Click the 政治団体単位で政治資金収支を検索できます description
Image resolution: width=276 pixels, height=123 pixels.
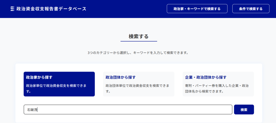pyautogui.click(x=137, y=88)
